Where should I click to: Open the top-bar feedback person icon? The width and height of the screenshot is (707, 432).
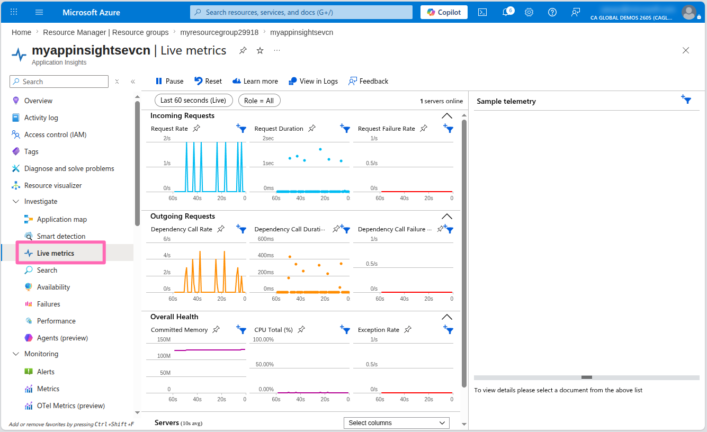[576, 12]
